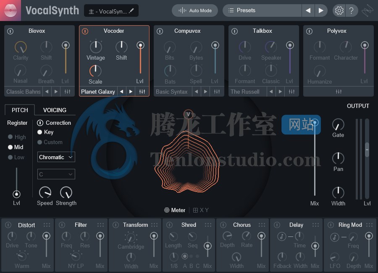The height and width of the screenshot is (273, 378).
Task: Load next Talkbox preset arrow
Action: [280, 92]
